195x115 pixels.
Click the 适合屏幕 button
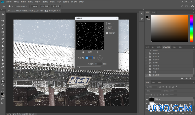pyautogui.click(x=45, y=6)
